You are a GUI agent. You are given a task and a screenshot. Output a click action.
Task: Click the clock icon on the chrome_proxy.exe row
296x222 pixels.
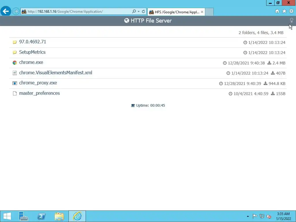click(221, 84)
